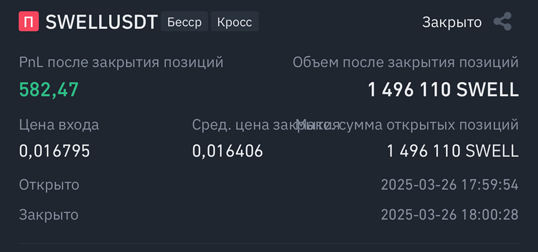Click the PnL после закрытия позиций label

coord(121,63)
